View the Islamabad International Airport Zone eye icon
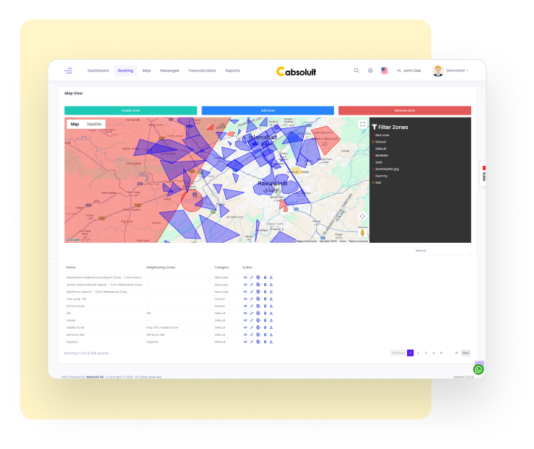 [x=245, y=277]
